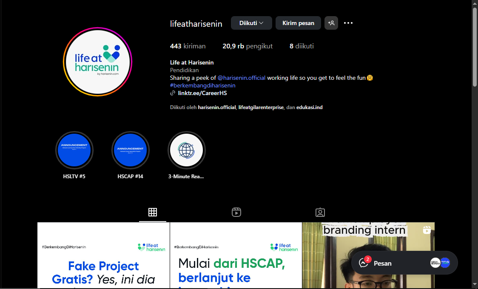Click the Kirim pesan button
478x289 pixels.
[x=298, y=23]
